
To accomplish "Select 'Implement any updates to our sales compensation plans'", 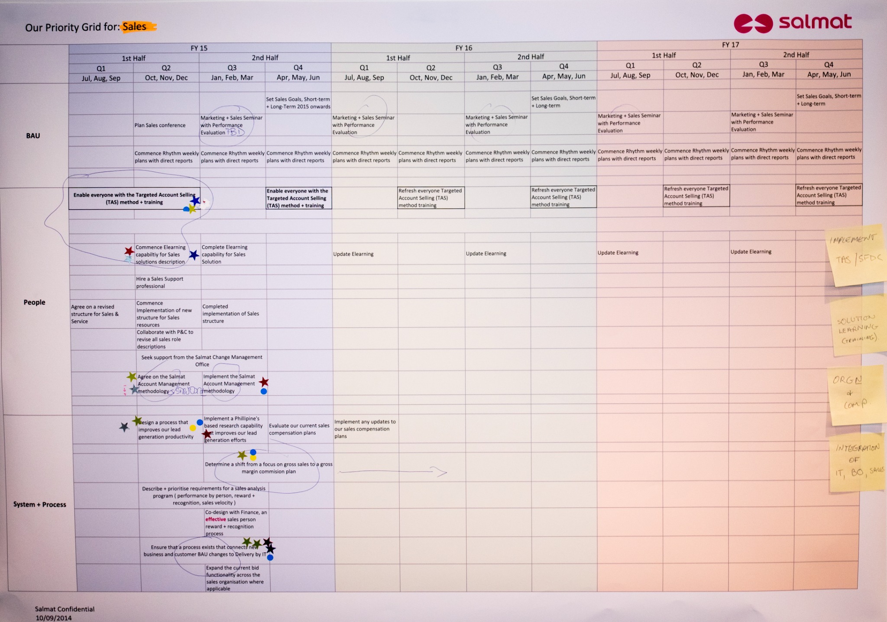I will click(x=365, y=429).
